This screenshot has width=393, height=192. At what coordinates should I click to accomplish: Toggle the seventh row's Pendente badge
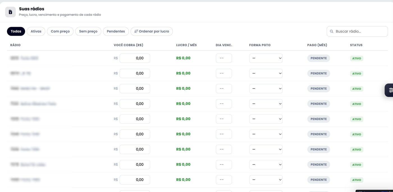coord(319,149)
